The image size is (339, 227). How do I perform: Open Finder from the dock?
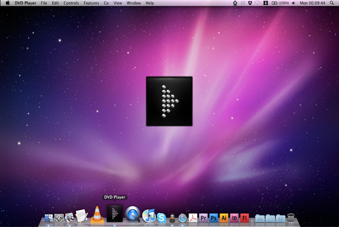(48, 217)
